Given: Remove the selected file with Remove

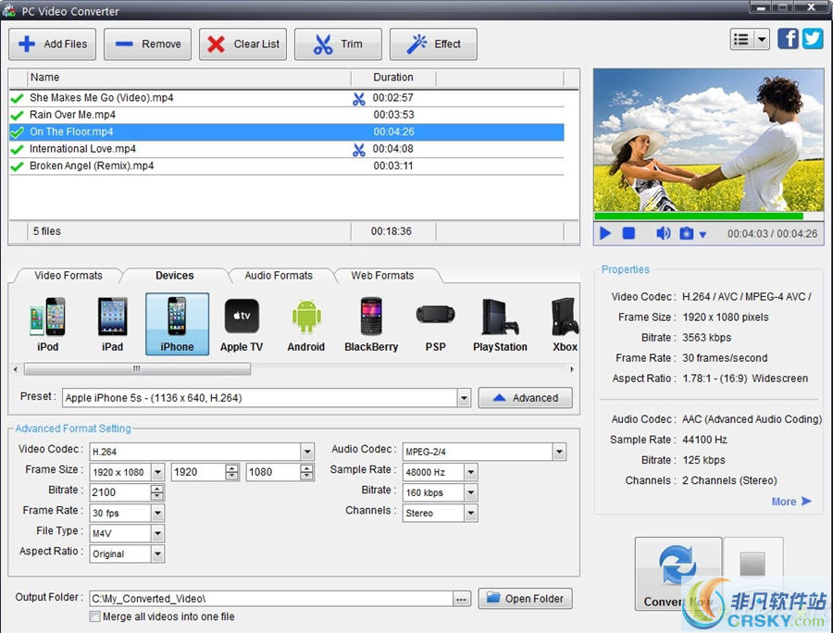Looking at the screenshot, I should 147,44.
